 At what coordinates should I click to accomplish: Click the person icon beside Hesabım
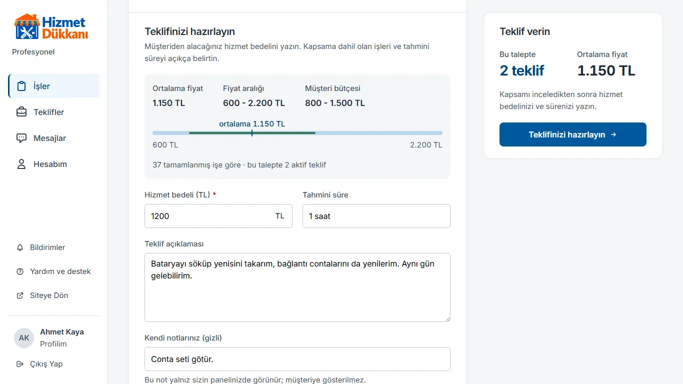point(21,164)
